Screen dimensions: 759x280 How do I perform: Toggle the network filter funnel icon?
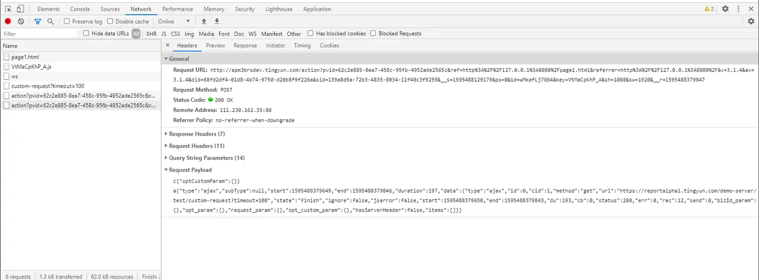tap(38, 22)
